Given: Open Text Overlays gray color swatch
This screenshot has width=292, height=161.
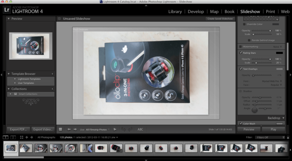Looking at the screenshot, I should tap(279, 69).
